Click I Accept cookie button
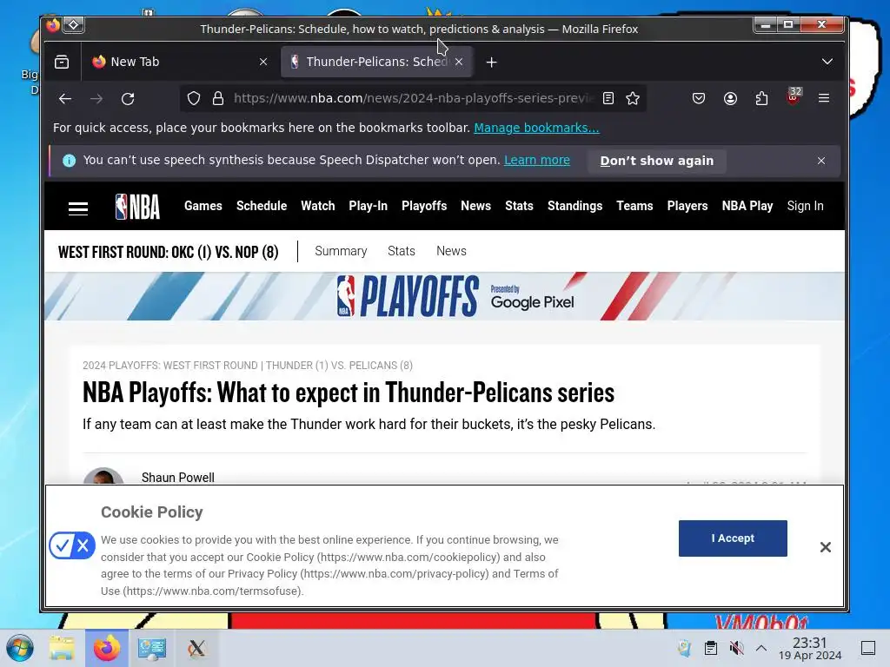890x667 pixels. tap(732, 538)
